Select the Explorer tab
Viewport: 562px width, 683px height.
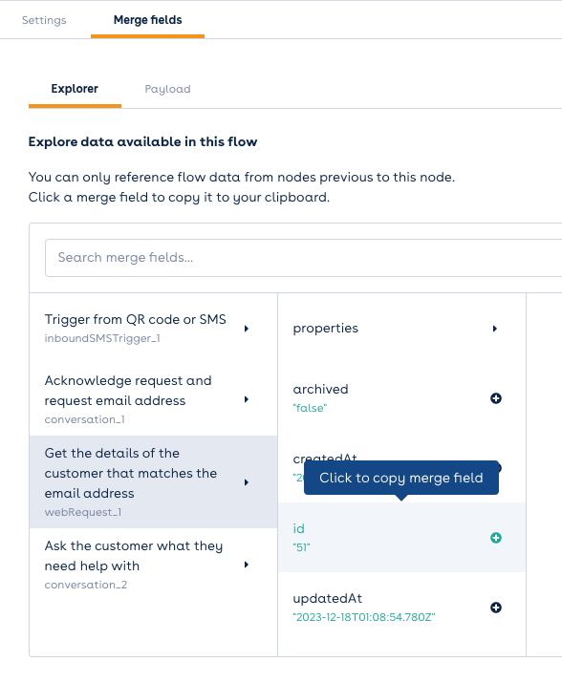(x=75, y=89)
